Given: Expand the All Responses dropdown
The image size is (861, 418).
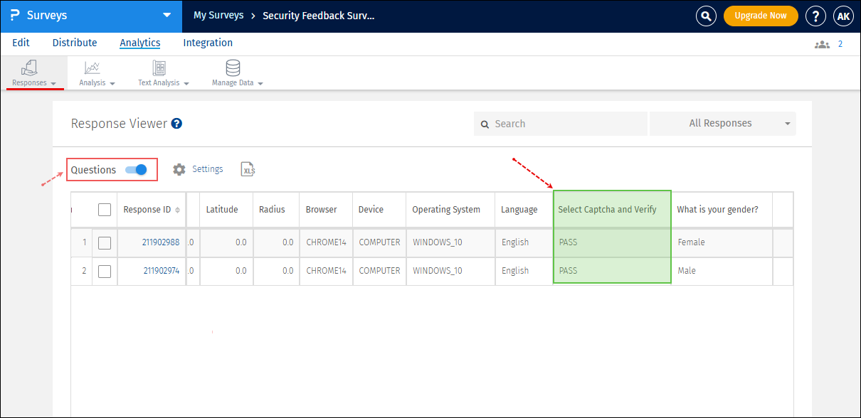Looking at the screenshot, I should [x=722, y=124].
